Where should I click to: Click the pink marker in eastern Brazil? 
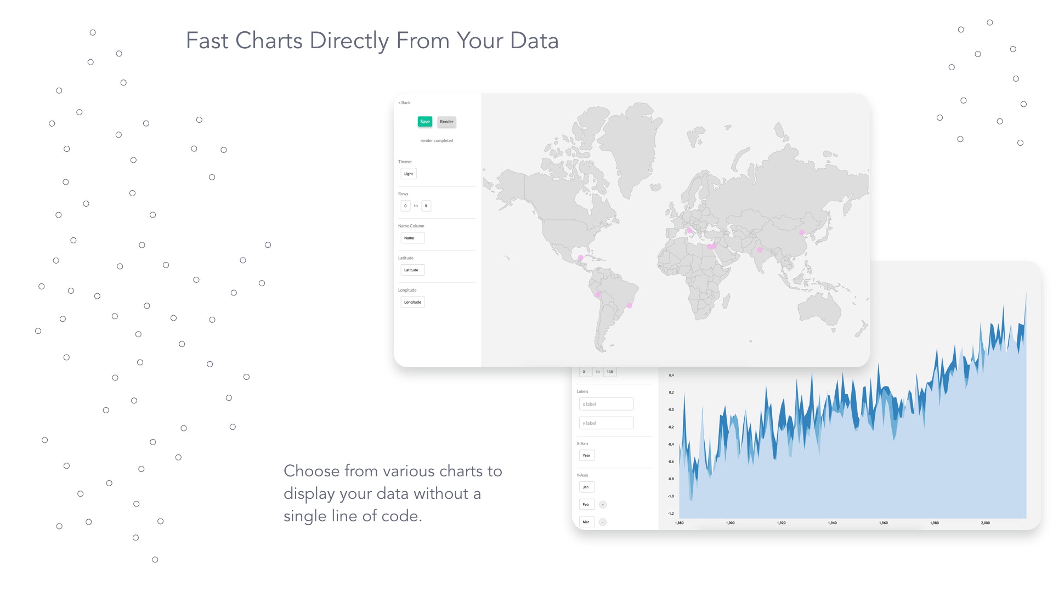pyautogui.click(x=630, y=305)
